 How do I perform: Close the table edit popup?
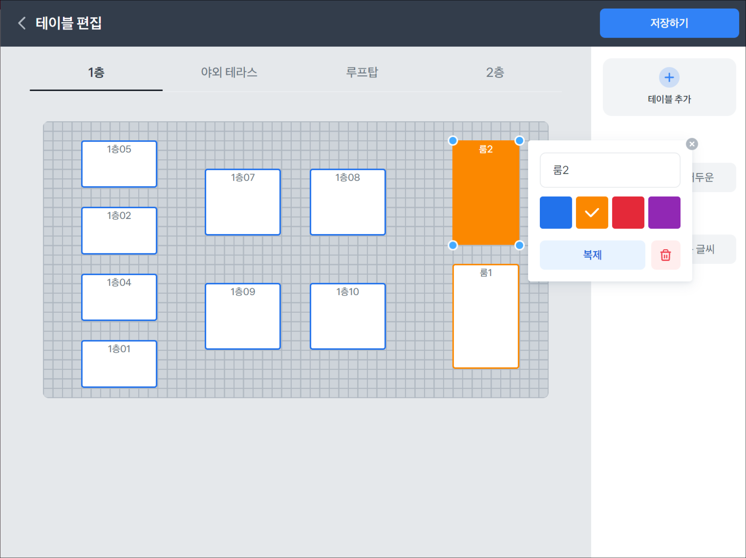coord(692,144)
